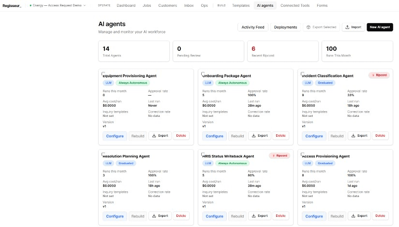Open the Connected Tools tab

(x=295, y=5)
